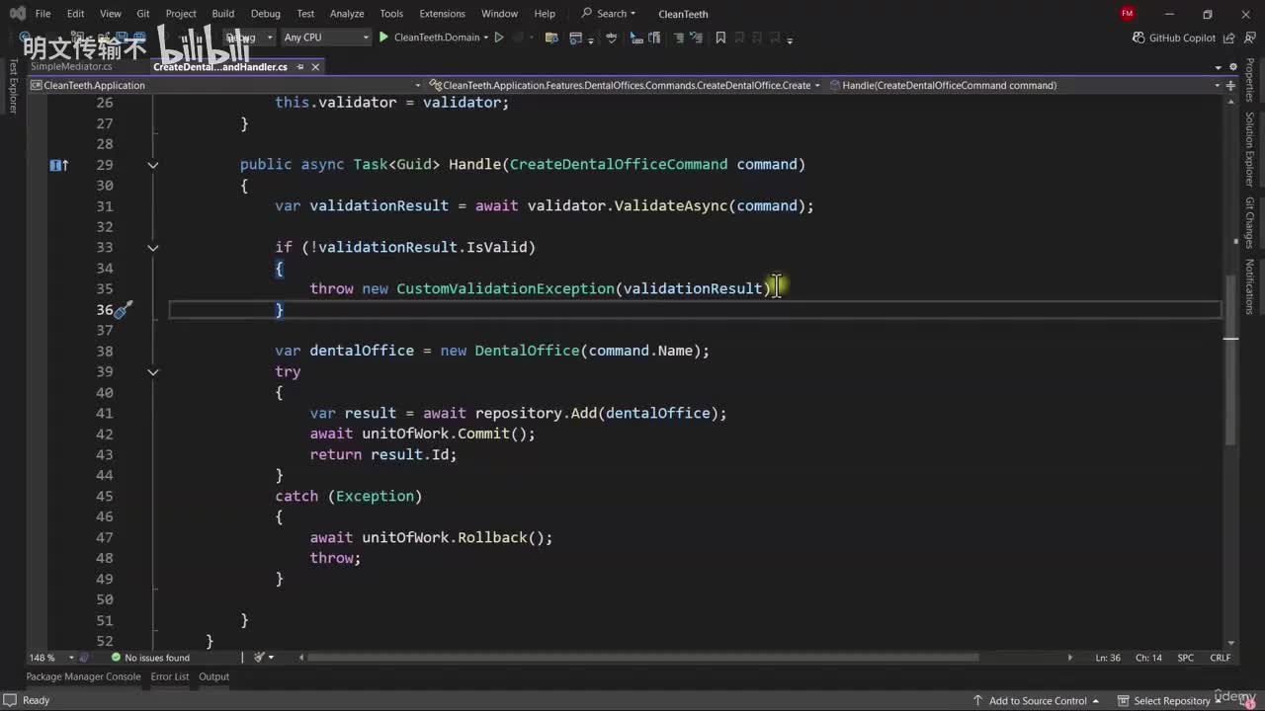Click the horizontal scrollbar of the editor

click(642, 658)
